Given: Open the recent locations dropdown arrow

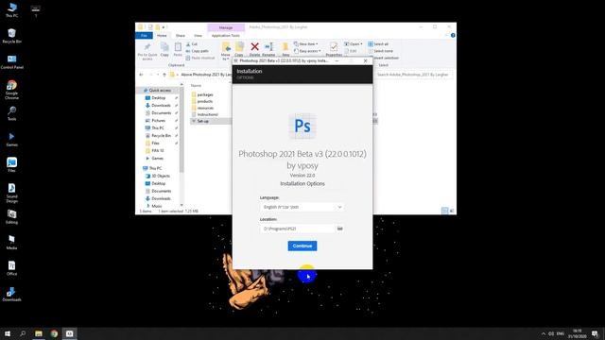Looking at the screenshot, I should point(158,75).
